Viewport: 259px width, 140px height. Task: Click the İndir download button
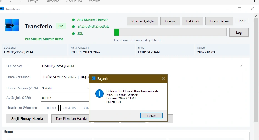[242, 21]
